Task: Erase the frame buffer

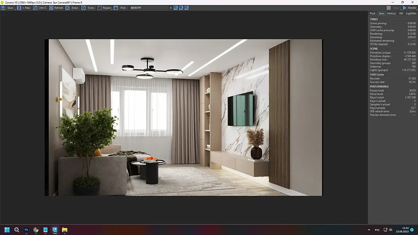Action: pyautogui.click(x=72, y=8)
